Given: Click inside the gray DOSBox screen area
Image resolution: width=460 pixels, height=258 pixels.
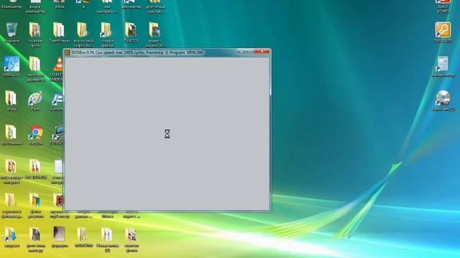Looking at the screenshot, I should tap(167, 133).
